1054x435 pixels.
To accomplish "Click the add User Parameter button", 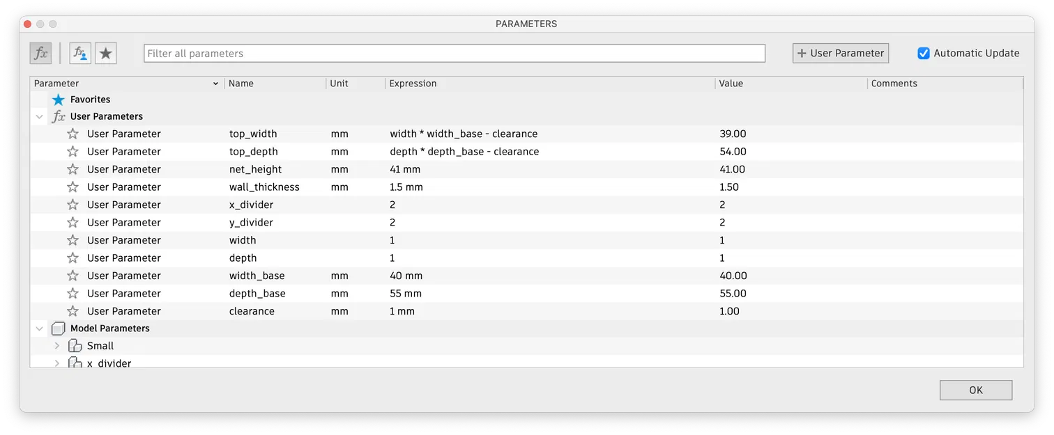I will pos(841,53).
